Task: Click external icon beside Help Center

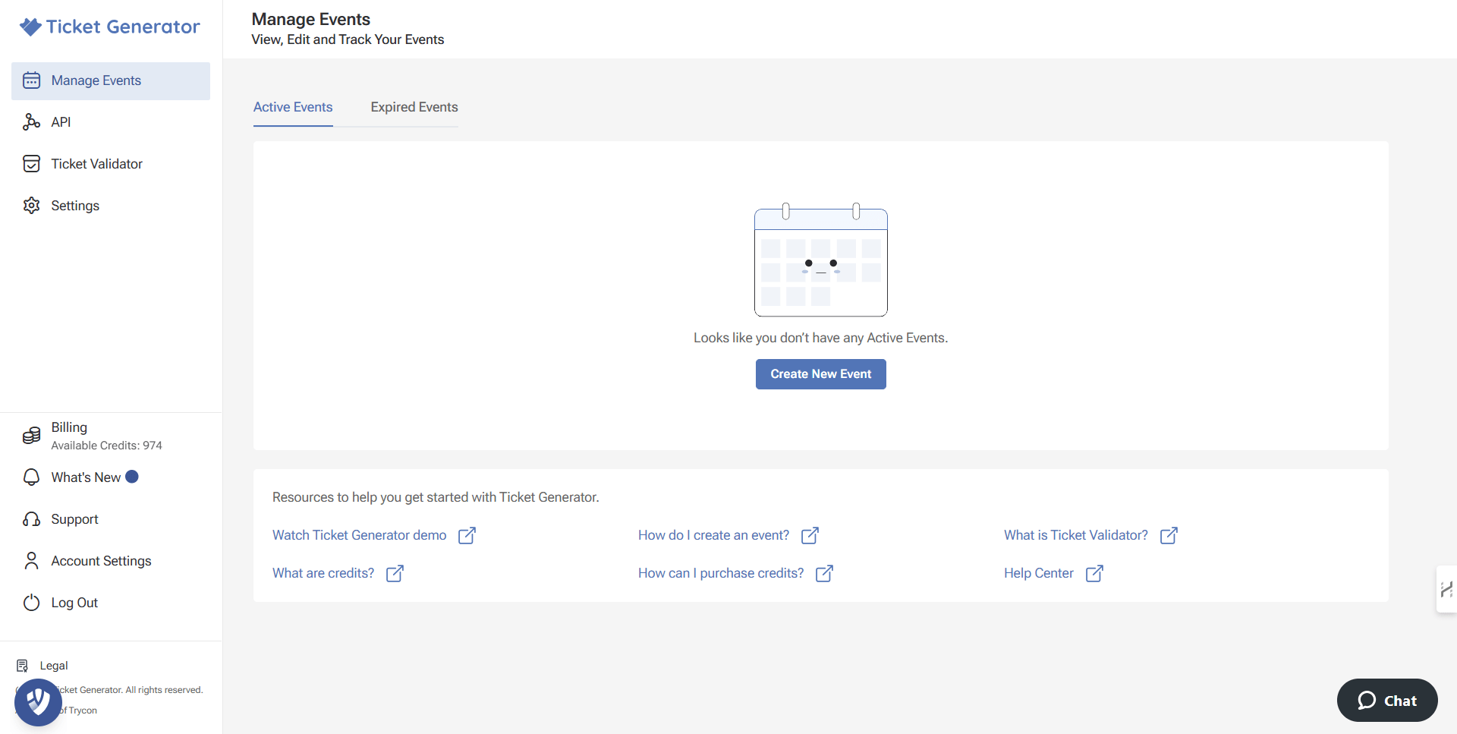Action: (x=1094, y=573)
